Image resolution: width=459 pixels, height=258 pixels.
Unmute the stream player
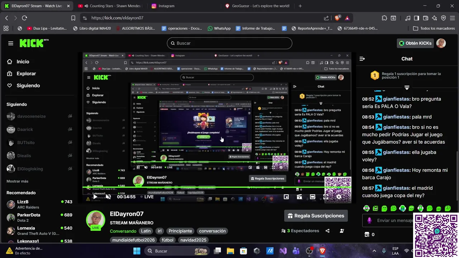[108, 197]
